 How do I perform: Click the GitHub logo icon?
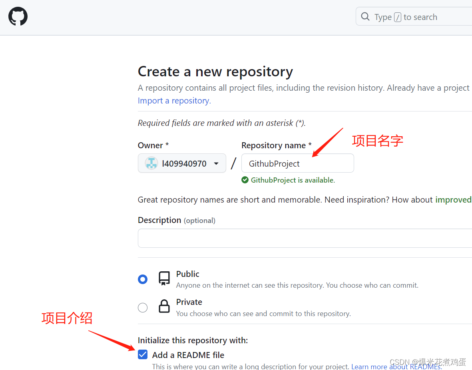(x=18, y=16)
